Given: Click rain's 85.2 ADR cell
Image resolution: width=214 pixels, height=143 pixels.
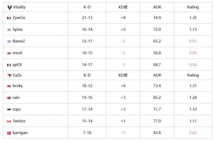Looking at the screenshot, I should (x=157, y=98).
